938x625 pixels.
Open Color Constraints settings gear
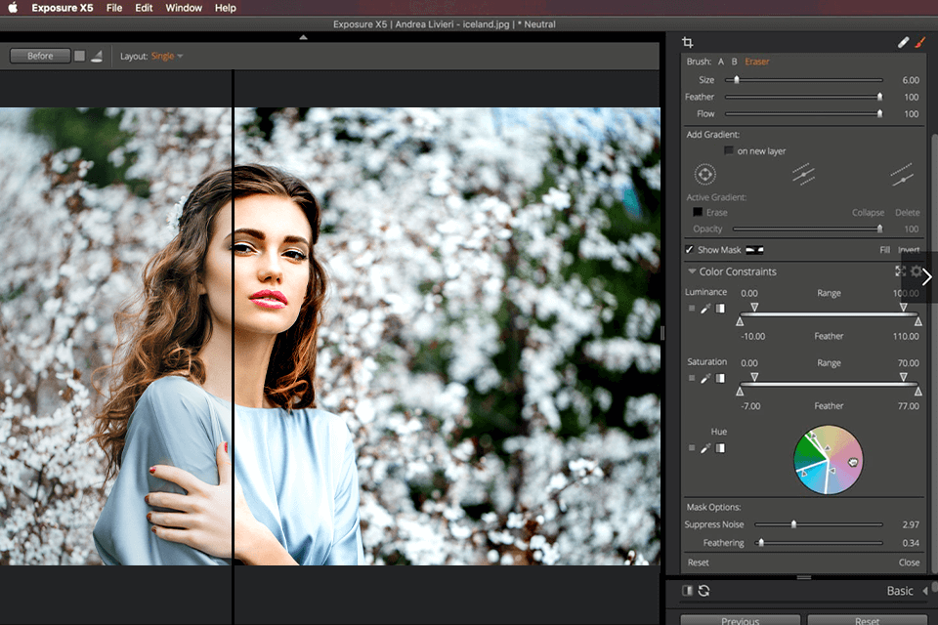(x=915, y=271)
